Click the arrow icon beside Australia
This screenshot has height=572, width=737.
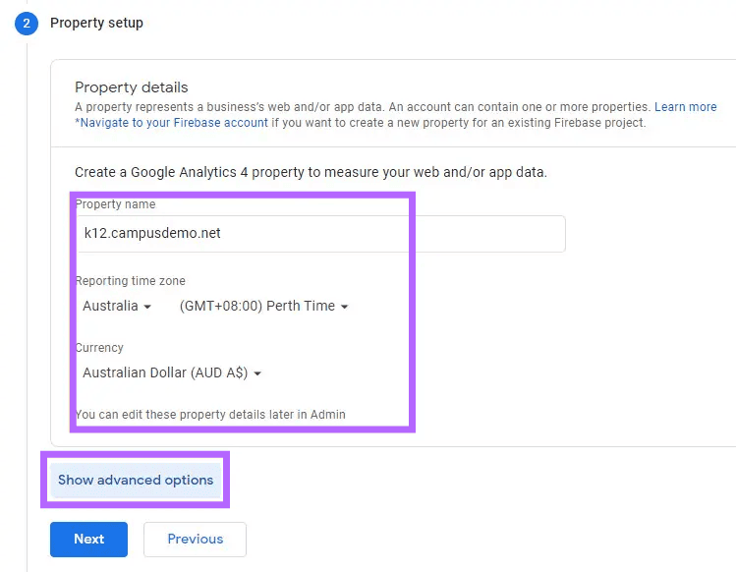(x=147, y=307)
